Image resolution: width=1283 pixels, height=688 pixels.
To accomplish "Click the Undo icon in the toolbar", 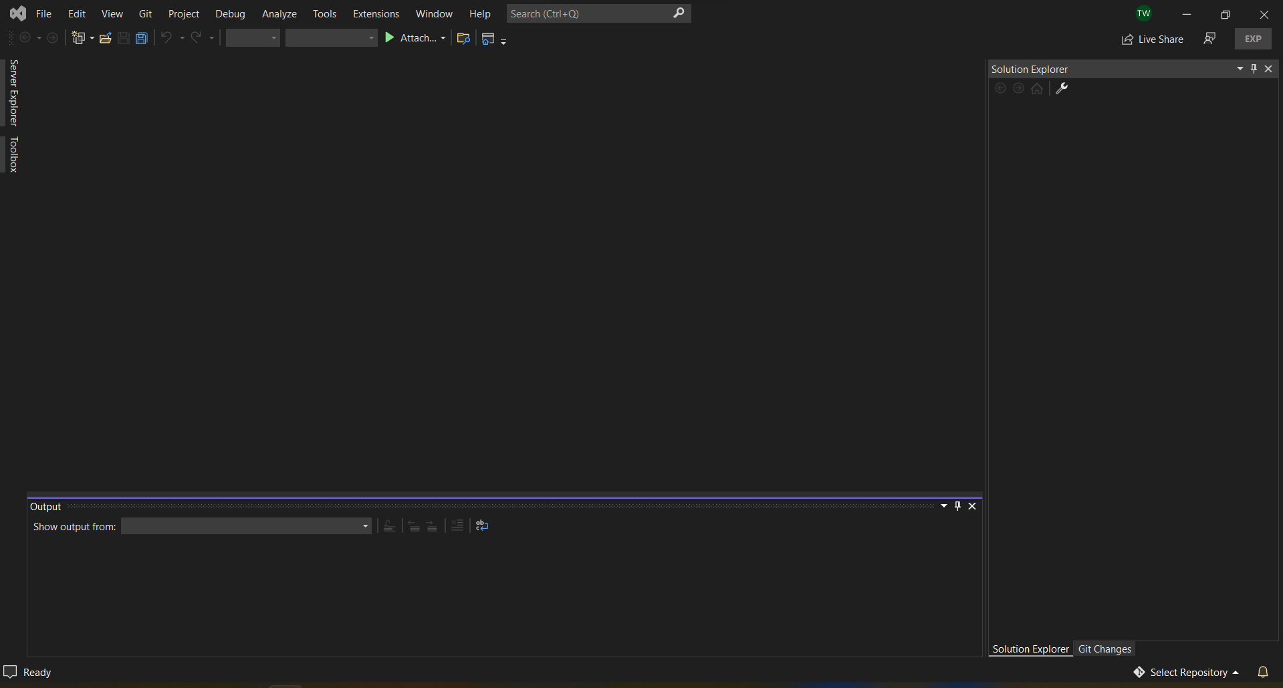I will [x=166, y=38].
